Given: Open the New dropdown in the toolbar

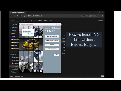Looking at the screenshot, I should pyautogui.click(x=13, y=21).
